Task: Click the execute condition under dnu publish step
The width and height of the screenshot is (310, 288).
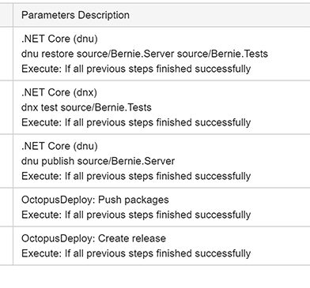Action: (136, 176)
